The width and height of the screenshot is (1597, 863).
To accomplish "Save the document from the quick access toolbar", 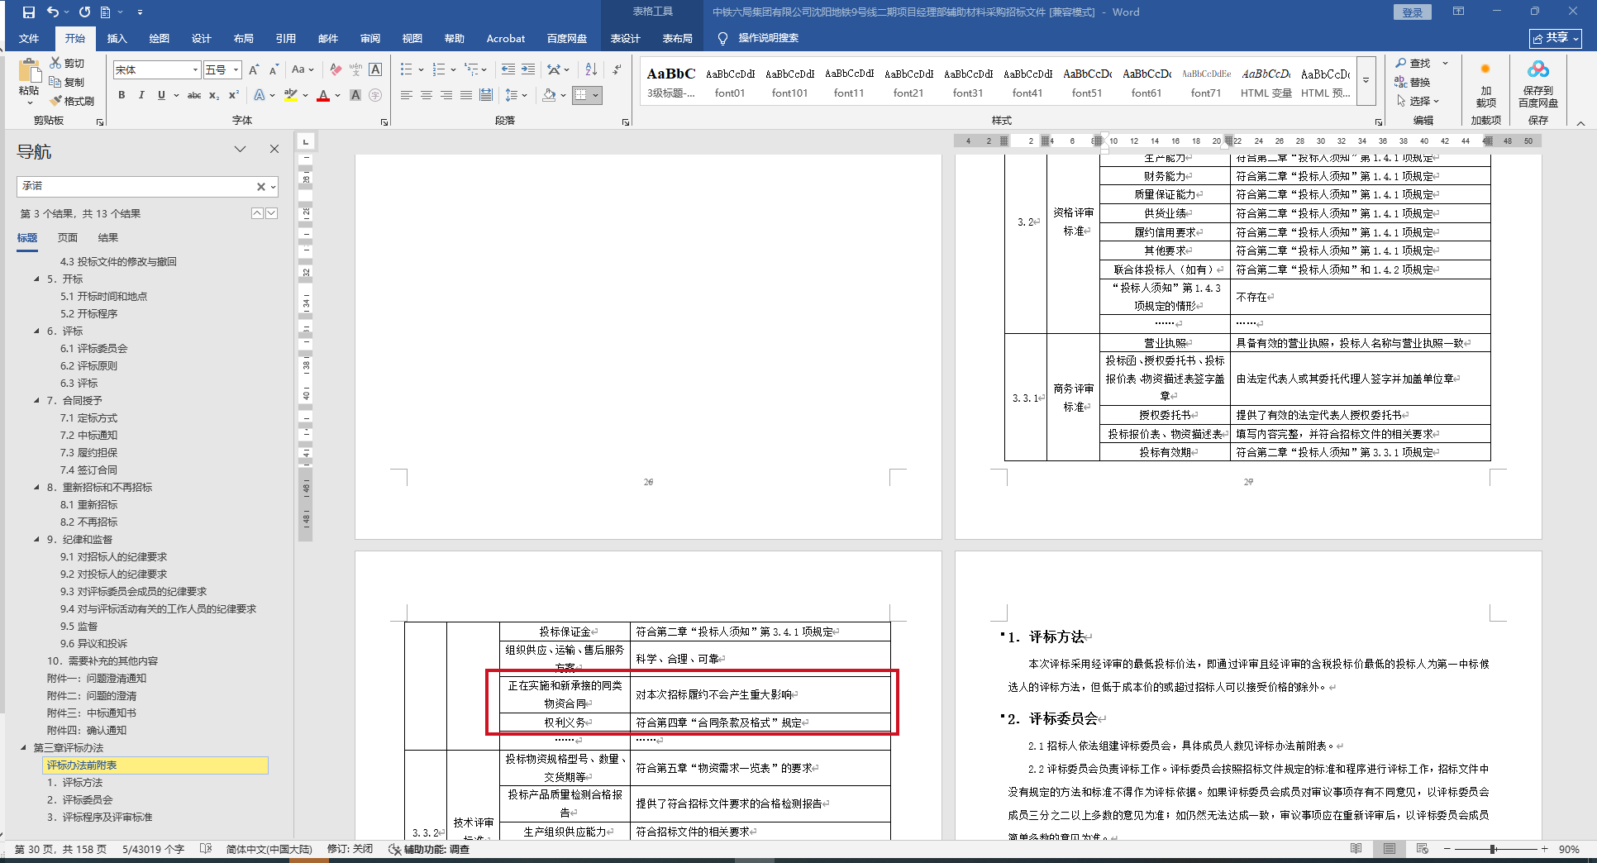I will pos(29,12).
